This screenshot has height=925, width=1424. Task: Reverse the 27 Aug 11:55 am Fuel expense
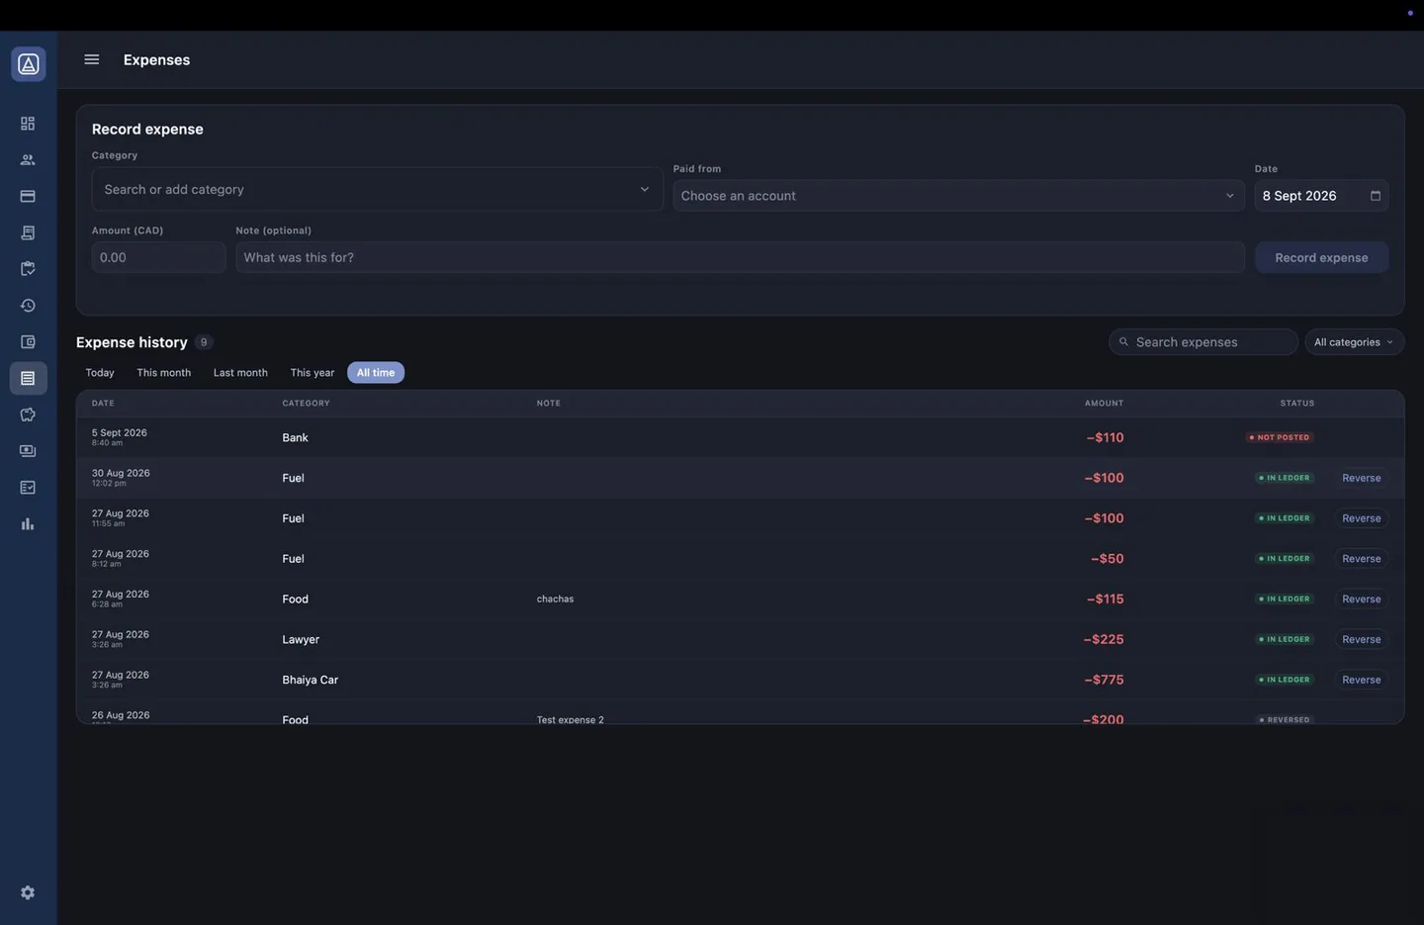click(x=1361, y=518)
